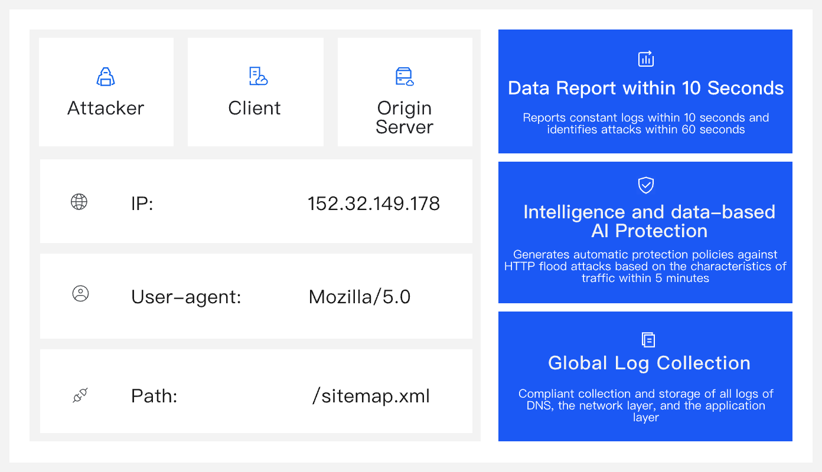Click the bar chart report icon
822x472 pixels.
point(646,58)
